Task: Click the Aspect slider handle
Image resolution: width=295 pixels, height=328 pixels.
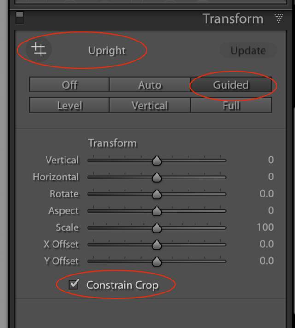Action: (157, 211)
